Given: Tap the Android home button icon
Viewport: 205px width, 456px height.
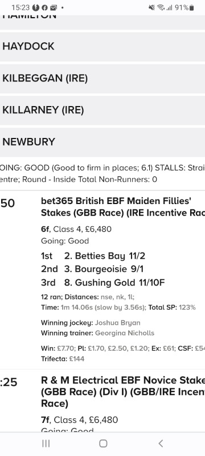Looking at the screenshot, I should pyautogui.click(x=103, y=443).
